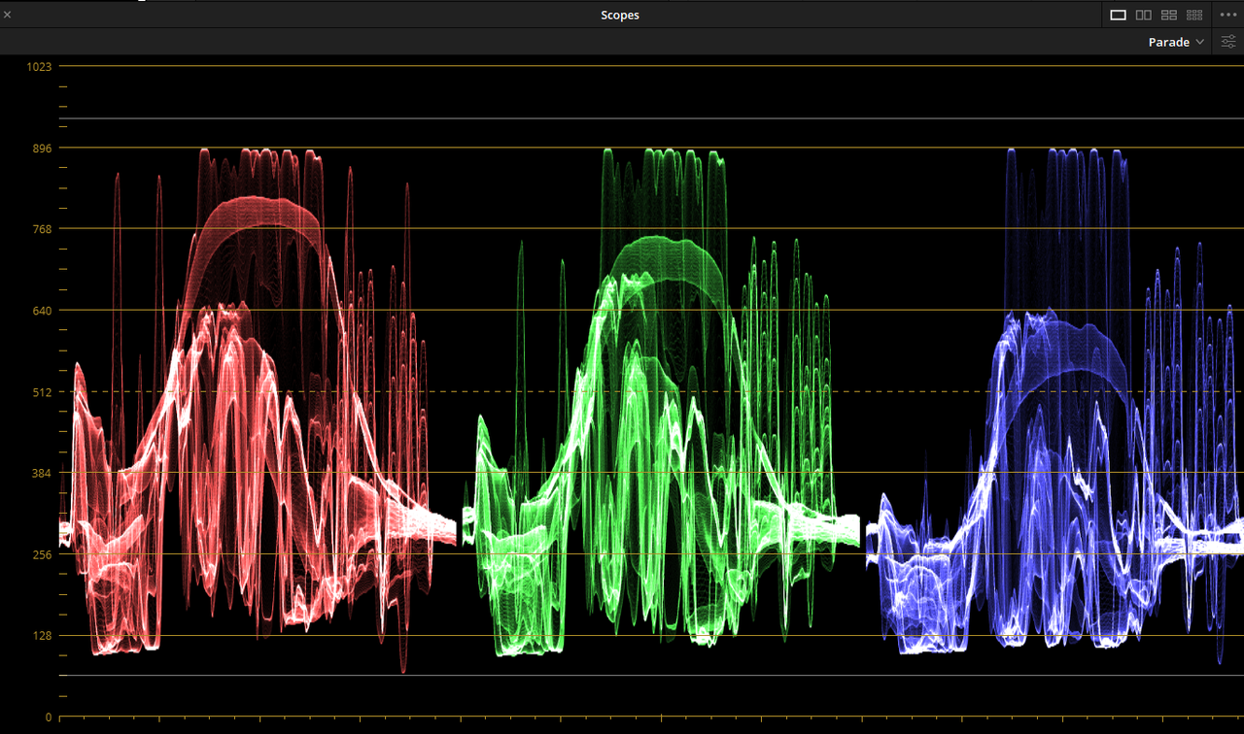1244x734 pixels.
Task: Click the 768 scale label
Action: [x=43, y=228]
